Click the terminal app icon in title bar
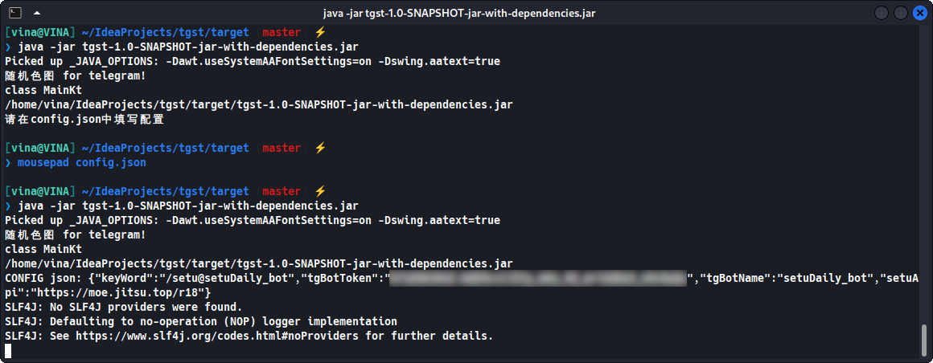933x363 pixels. [16, 13]
